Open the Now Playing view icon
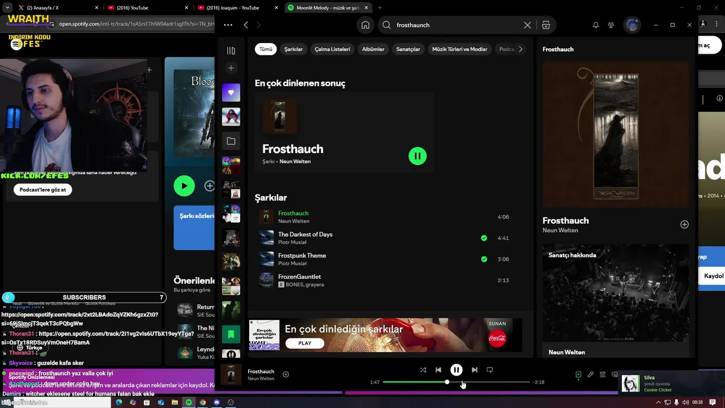This screenshot has height=408, width=725. tap(578, 375)
